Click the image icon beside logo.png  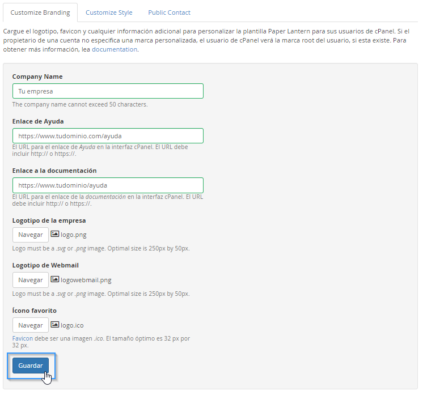(55, 234)
